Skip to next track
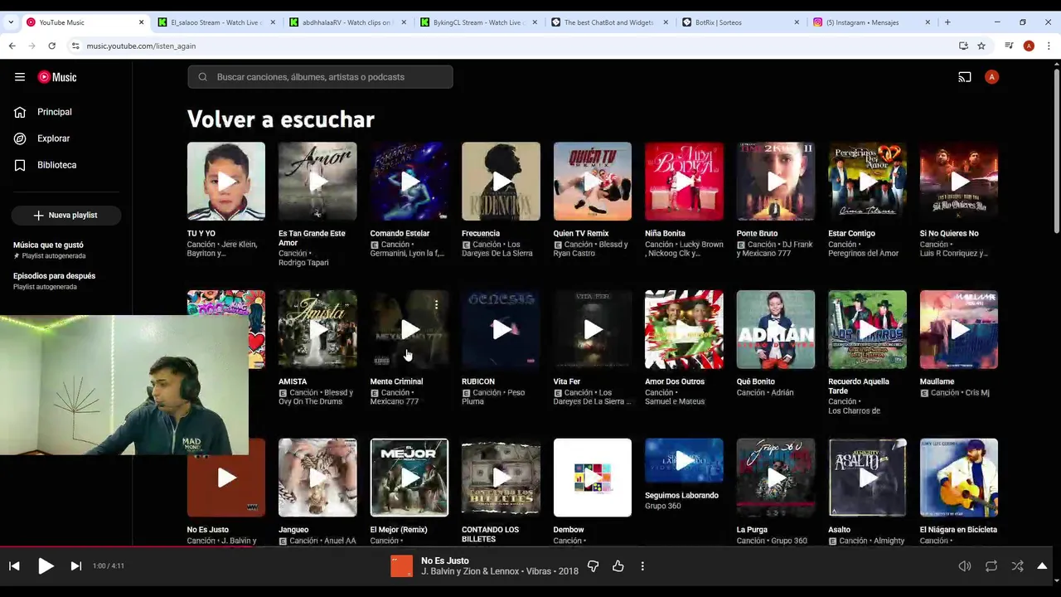This screenshot has width=1061, height=597. pos(76,566)
